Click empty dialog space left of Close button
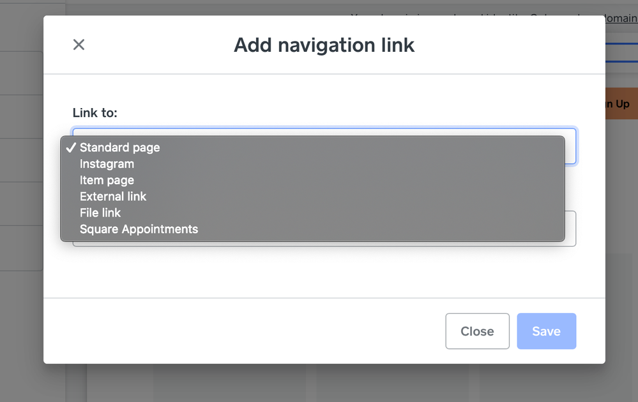The width and height of the screenshot is (638, 402). click(x=255, y=331)
